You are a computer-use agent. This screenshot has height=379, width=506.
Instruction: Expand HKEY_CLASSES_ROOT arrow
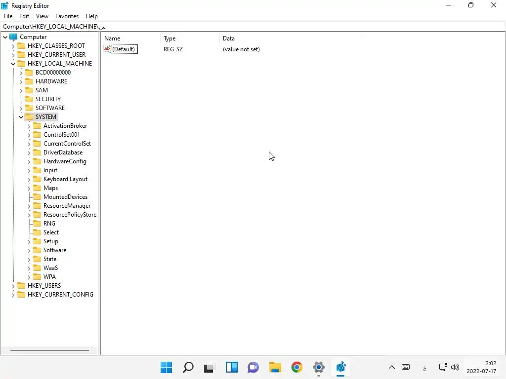13,46
